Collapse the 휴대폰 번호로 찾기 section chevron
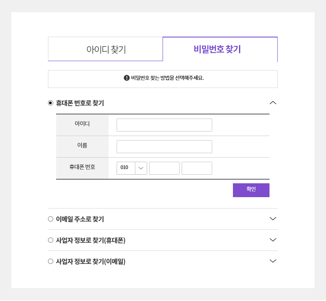Image resolution: width=326 pixels, height=301 pixels. pyautogui.click(x=273, y=103)
